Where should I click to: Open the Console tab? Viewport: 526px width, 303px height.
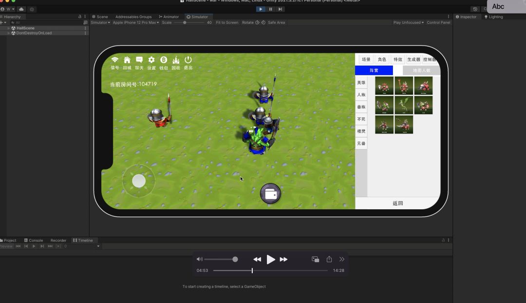pos(33,240)
